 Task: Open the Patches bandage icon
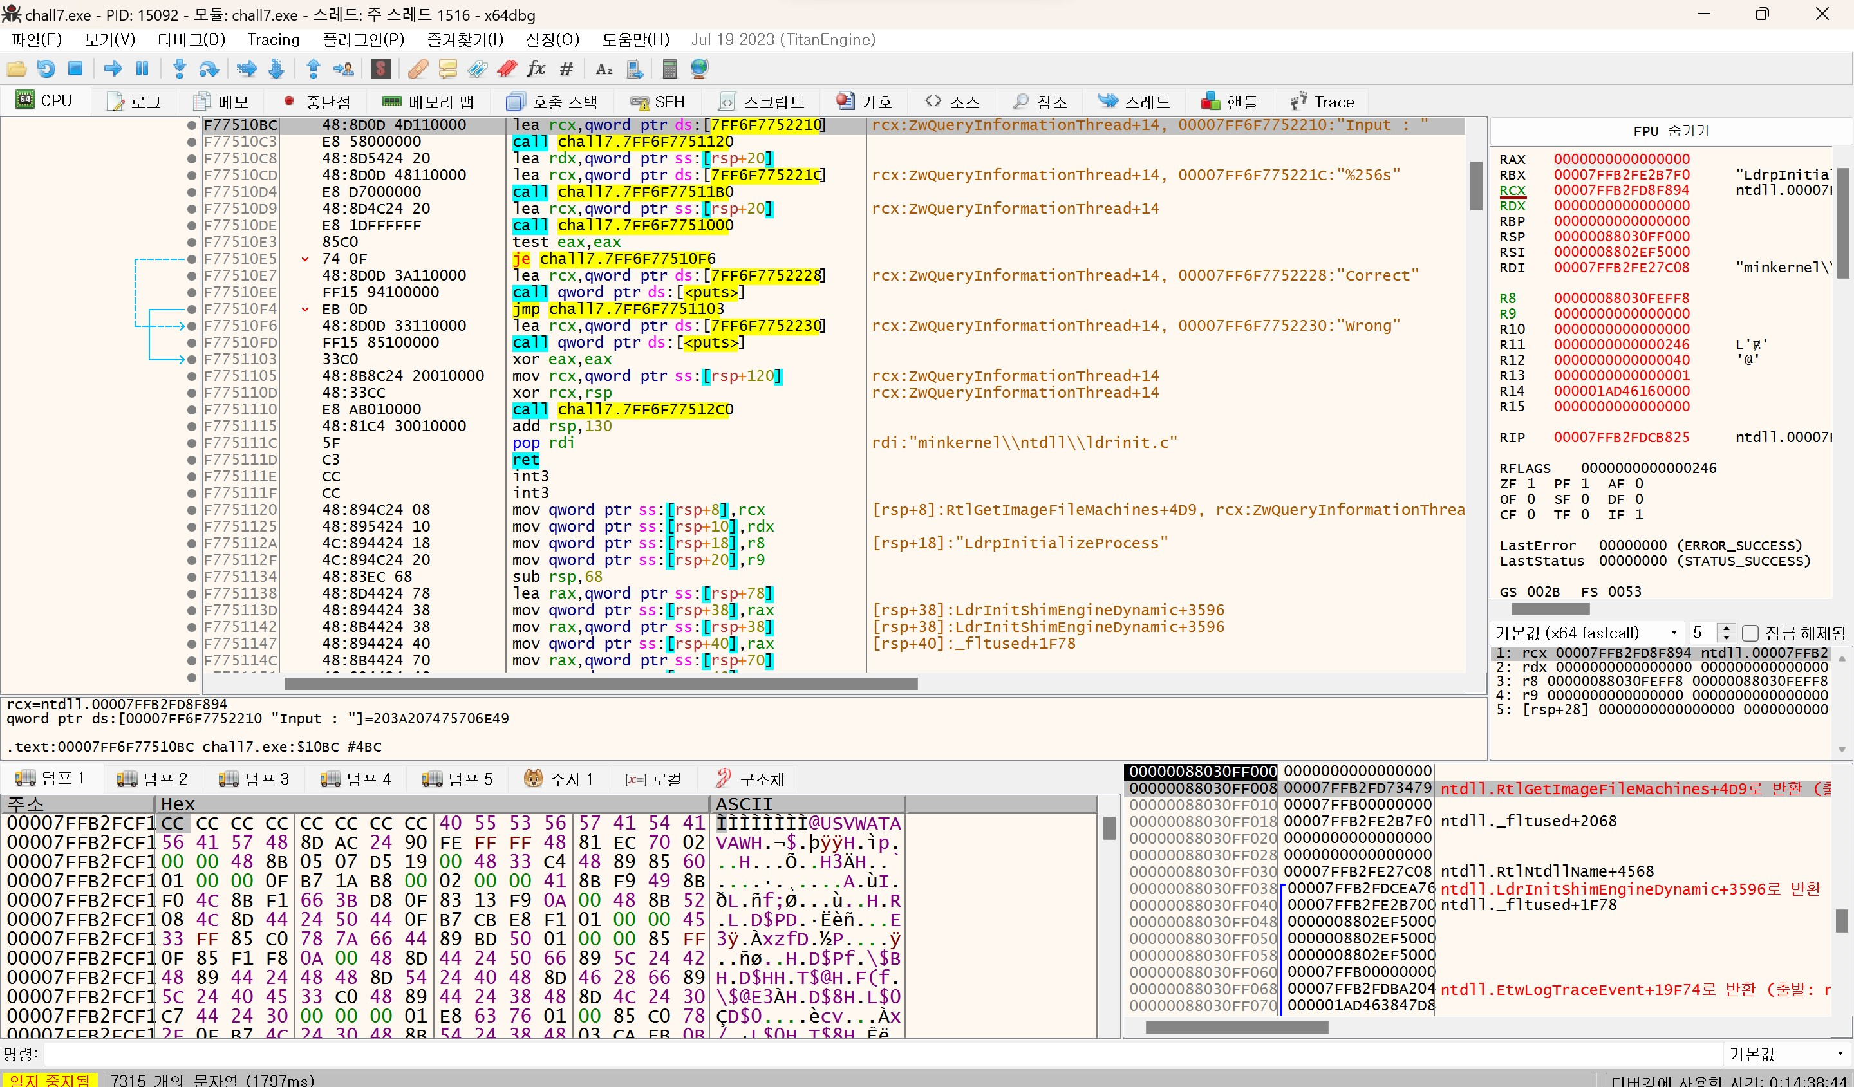coord(418,69)
